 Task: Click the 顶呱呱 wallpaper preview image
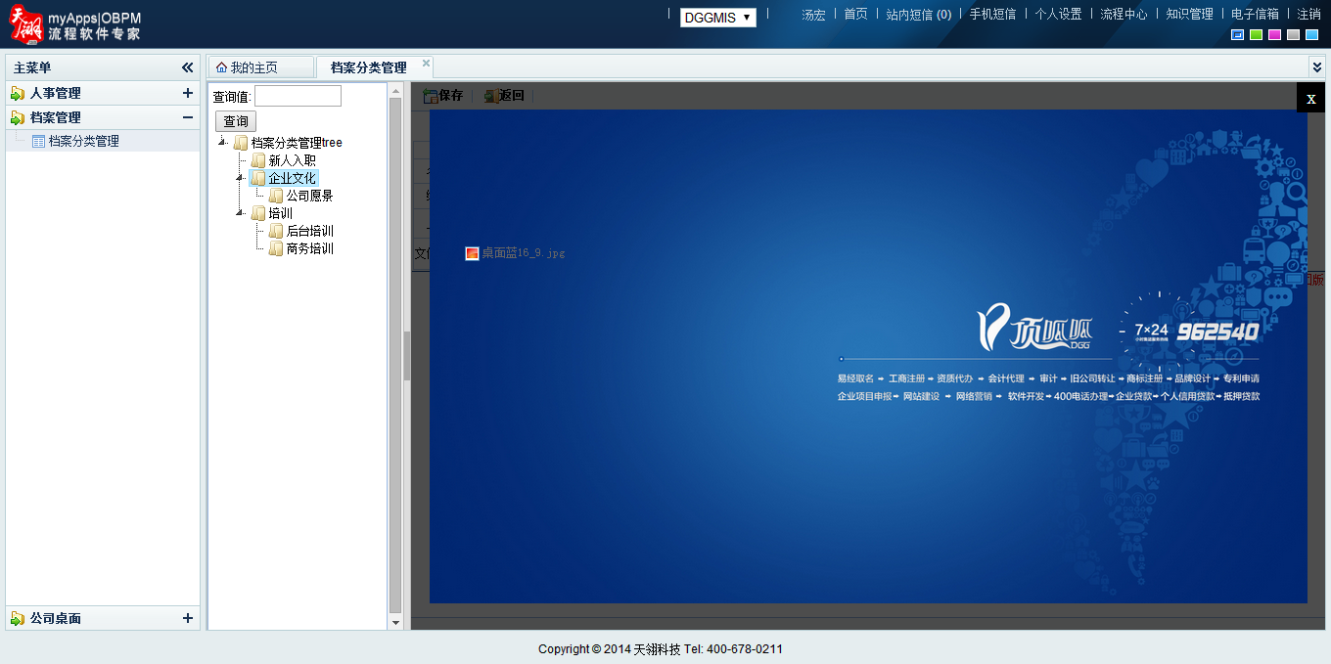tap(868, 356)
